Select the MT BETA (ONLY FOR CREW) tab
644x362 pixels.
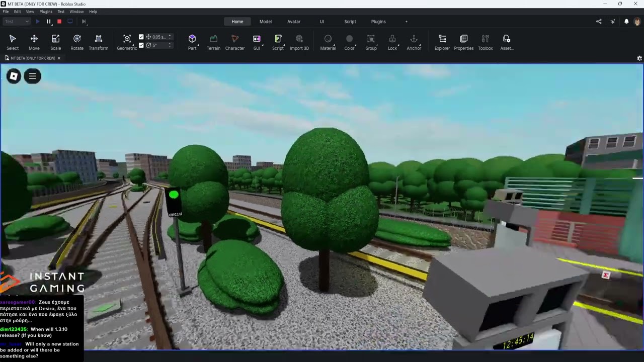coord(32,58)
